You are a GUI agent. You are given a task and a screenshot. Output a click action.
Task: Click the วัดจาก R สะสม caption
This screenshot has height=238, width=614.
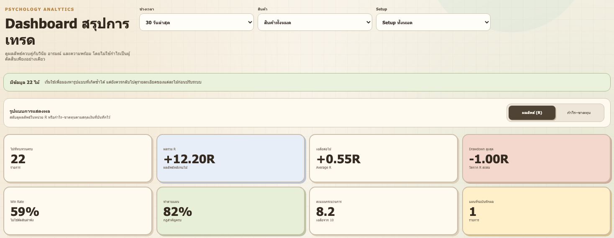(x=479, y=167)
